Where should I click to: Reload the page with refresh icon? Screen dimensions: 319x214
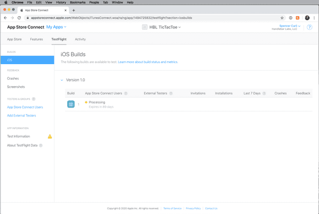(19, 18)
